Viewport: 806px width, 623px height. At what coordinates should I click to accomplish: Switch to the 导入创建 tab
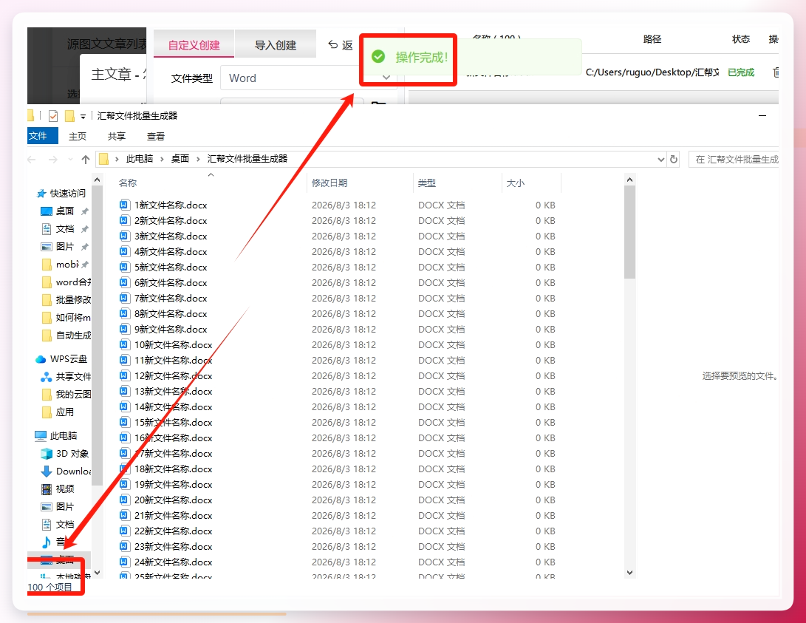click(276, 45)
